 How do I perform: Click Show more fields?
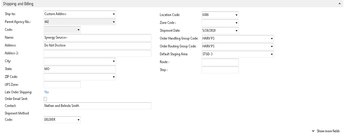[x=328, y=131]
